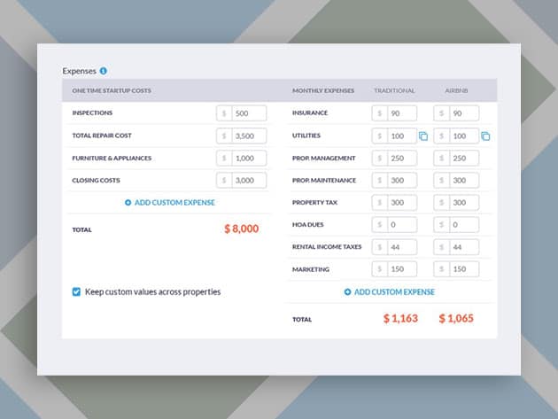Click the Closing Costs input

coord(249,180)
